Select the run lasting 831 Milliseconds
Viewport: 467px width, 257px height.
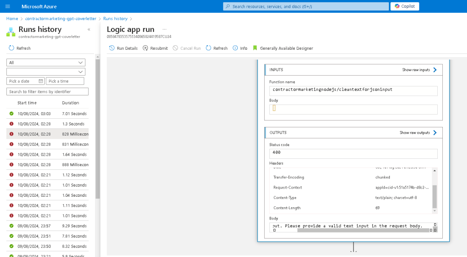coord(47,144)
